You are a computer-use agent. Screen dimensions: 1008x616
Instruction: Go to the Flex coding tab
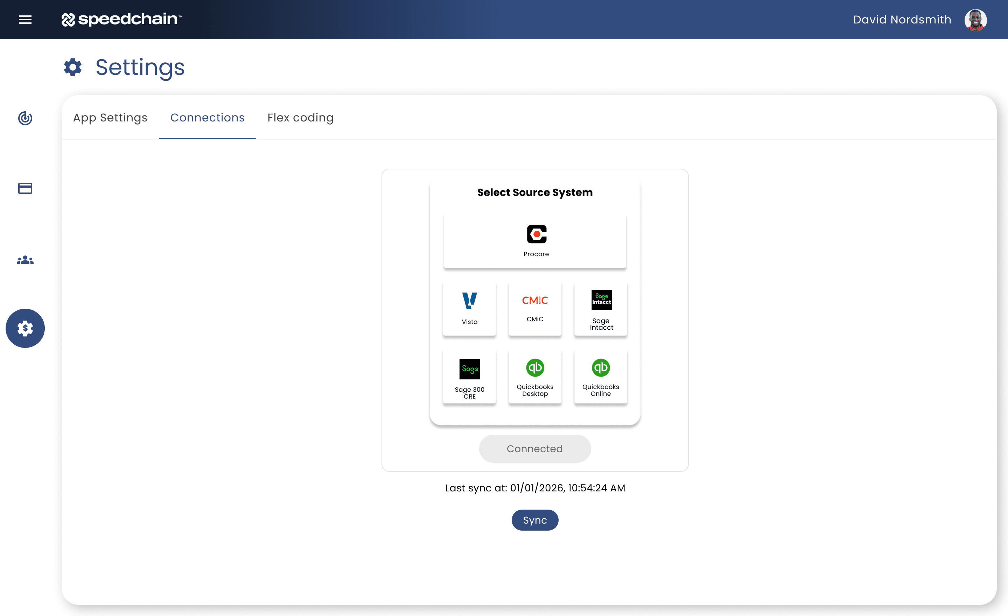(x=300, y=117)
